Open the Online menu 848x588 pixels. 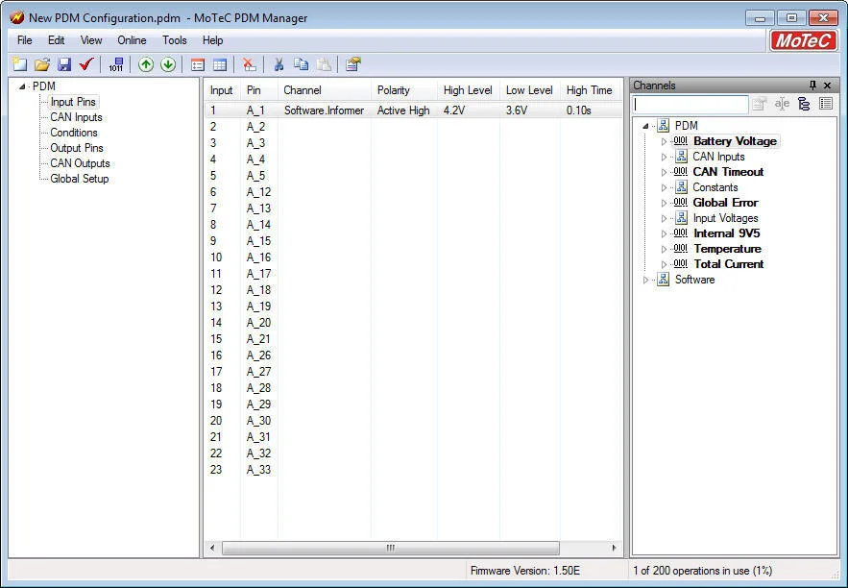pyautogui.click(x=132, y=40)
